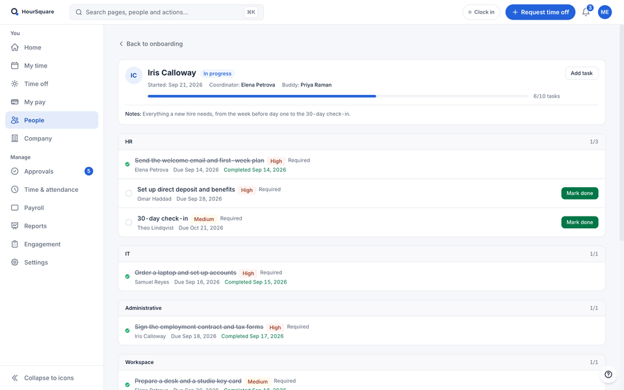Open the ME profile avatar
Viewport: 624px width, 390px height.
point(604,12)
